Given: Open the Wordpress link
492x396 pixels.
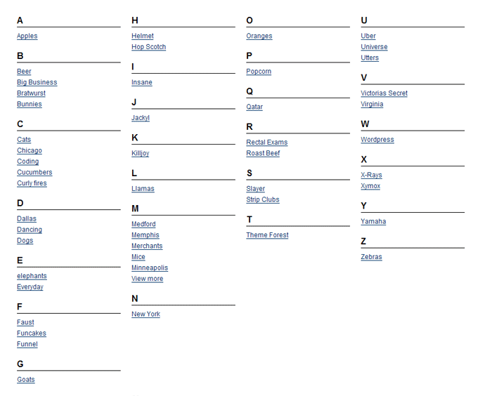Looking at the screenshot, I should (377, 140).
